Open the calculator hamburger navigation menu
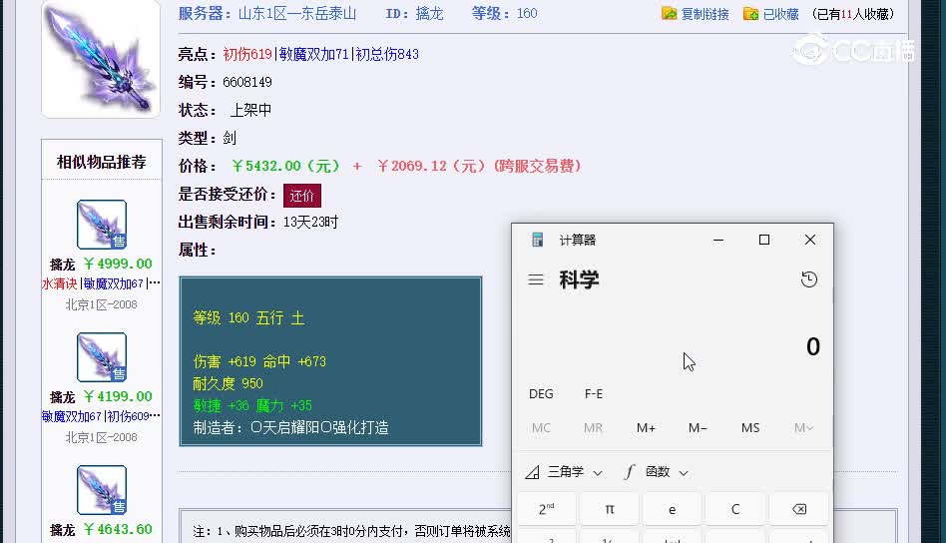946x543 pixels. [536, 279]
